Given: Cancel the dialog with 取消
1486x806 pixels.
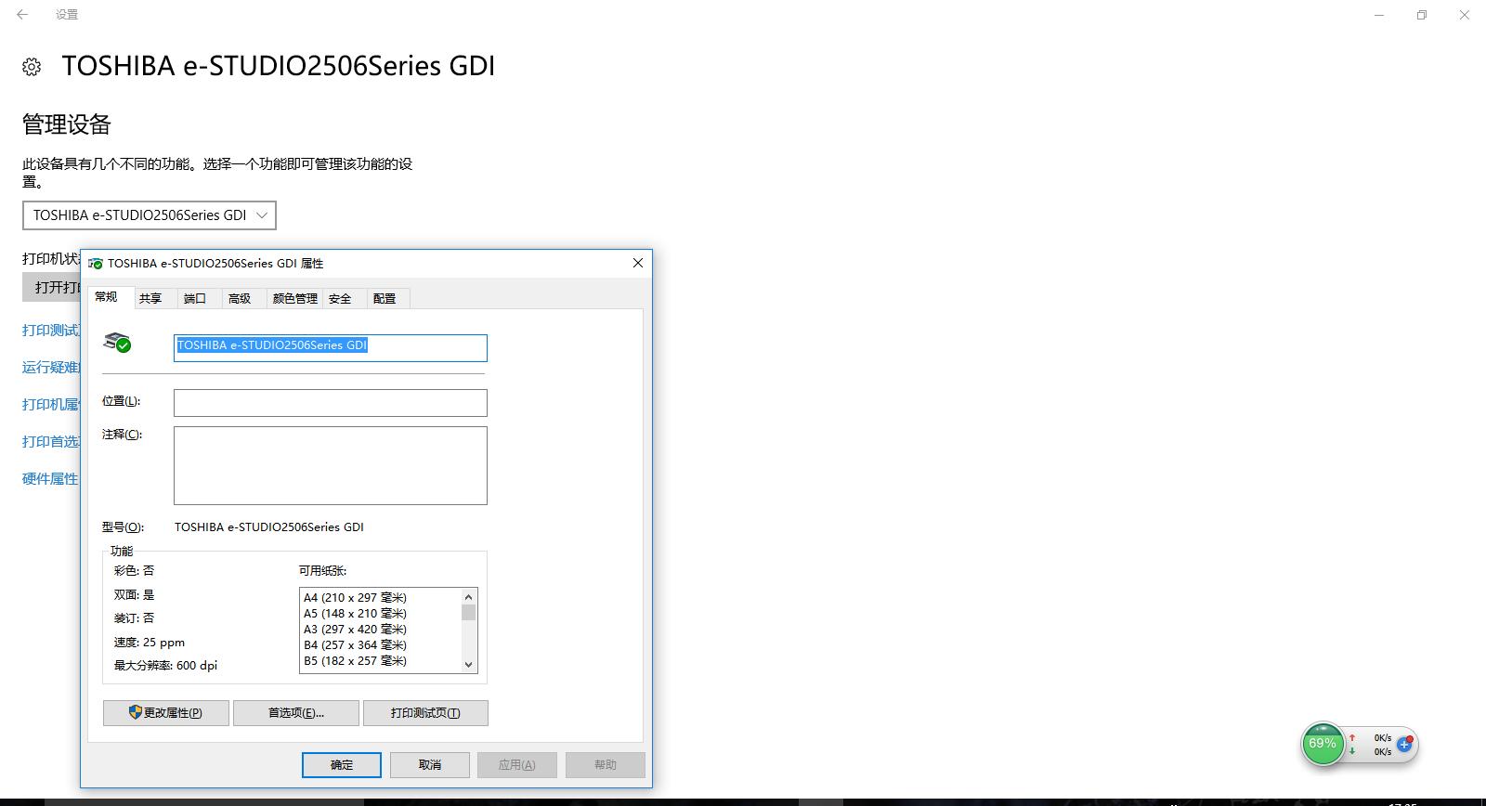Looking at the screenshot, I should tap(430, 765).
